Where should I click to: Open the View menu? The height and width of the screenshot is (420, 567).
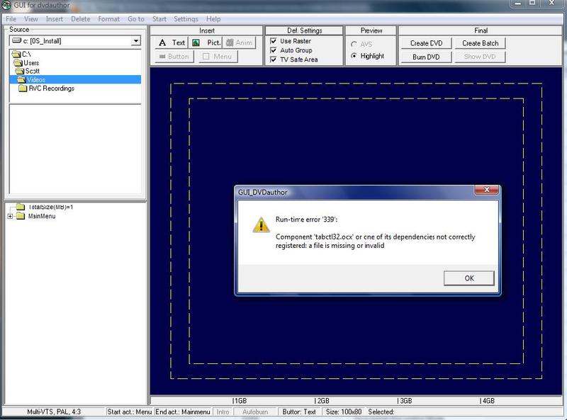click(x=31, y=19)
